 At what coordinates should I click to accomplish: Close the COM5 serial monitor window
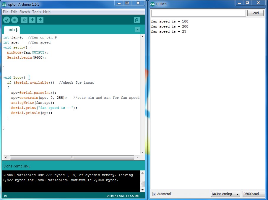(x=258, y=3)
